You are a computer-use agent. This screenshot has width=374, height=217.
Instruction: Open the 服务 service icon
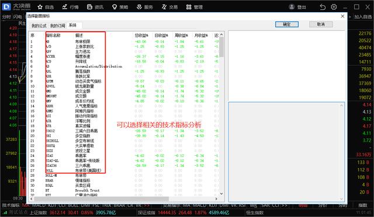pos(139,7)
